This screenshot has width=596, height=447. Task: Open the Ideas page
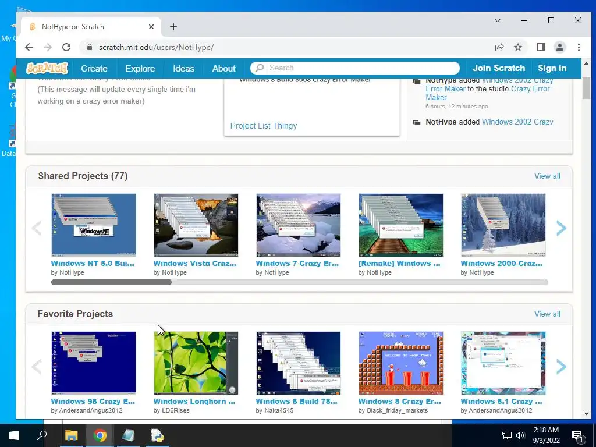tap(183, 69)
